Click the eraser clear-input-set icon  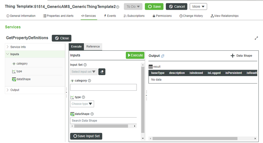102,71
